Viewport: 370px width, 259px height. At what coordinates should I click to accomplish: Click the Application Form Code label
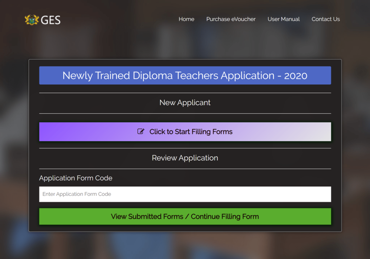(x=76, y=178)
